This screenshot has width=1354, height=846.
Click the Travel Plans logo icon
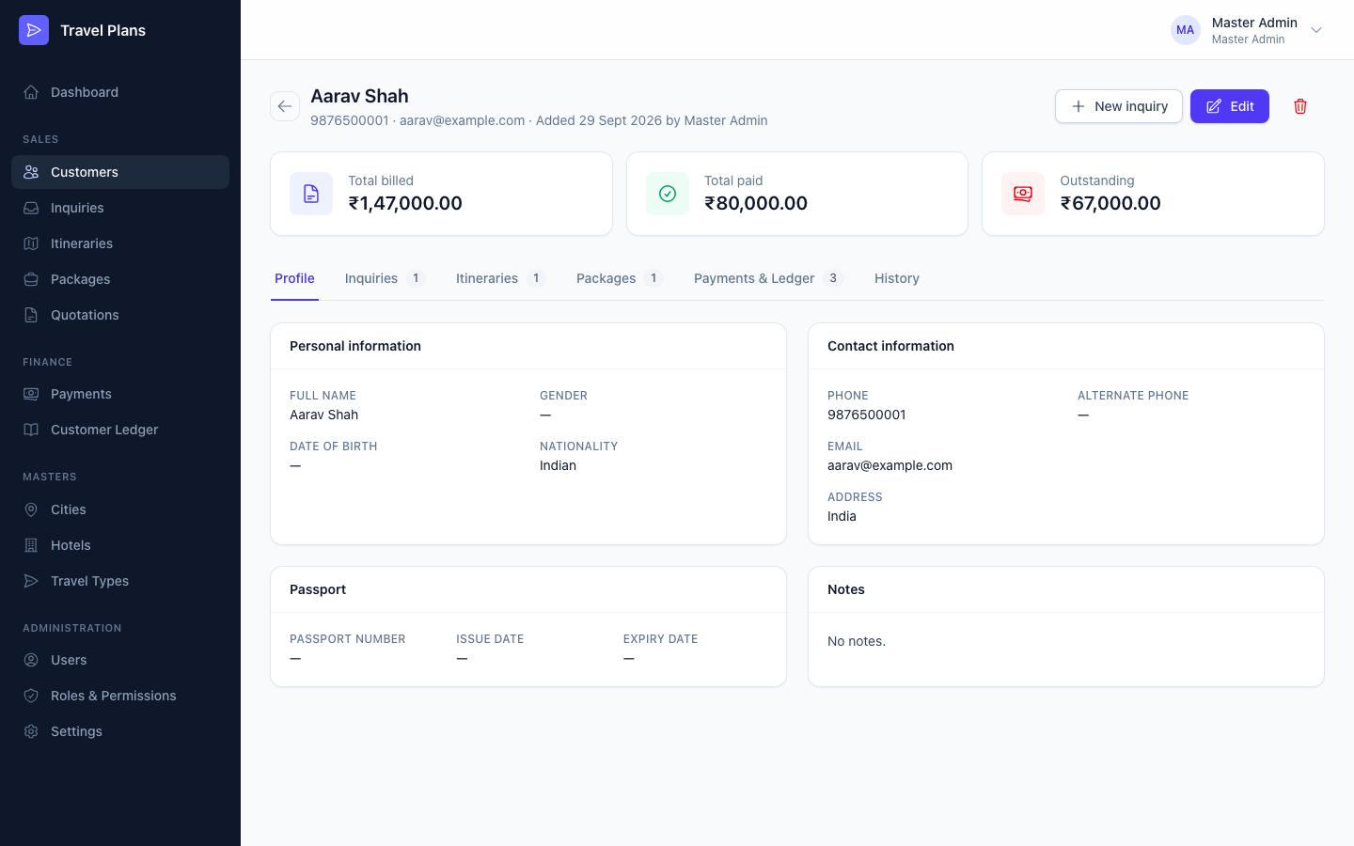coord(34,30)
